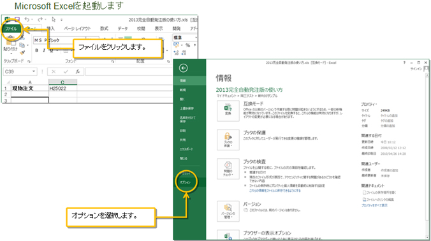Screen dimensions: 431x241
Task: Open the ファイル tab in the ribbon
Action: coord(11,29)
